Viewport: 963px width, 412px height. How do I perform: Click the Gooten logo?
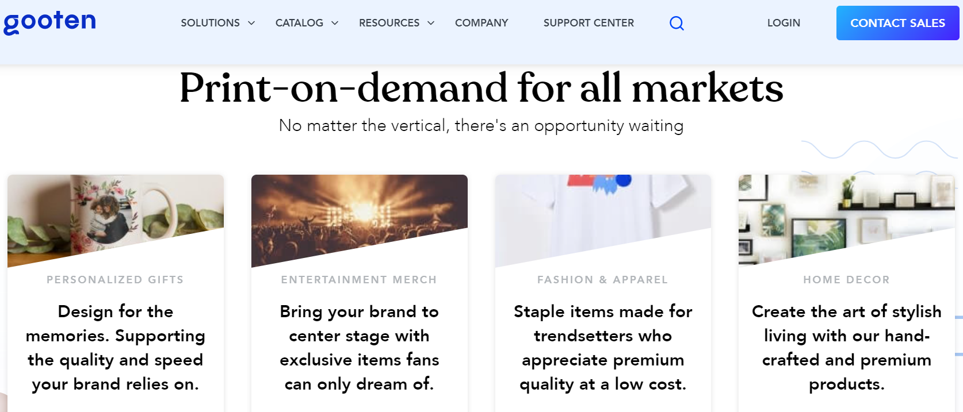point(49,22)
